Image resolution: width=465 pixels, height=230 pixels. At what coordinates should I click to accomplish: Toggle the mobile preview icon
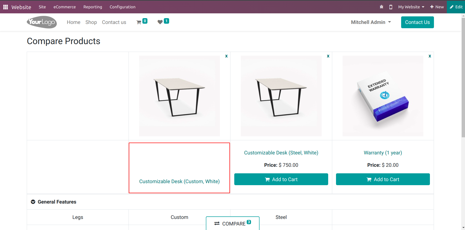pos(391,7)
